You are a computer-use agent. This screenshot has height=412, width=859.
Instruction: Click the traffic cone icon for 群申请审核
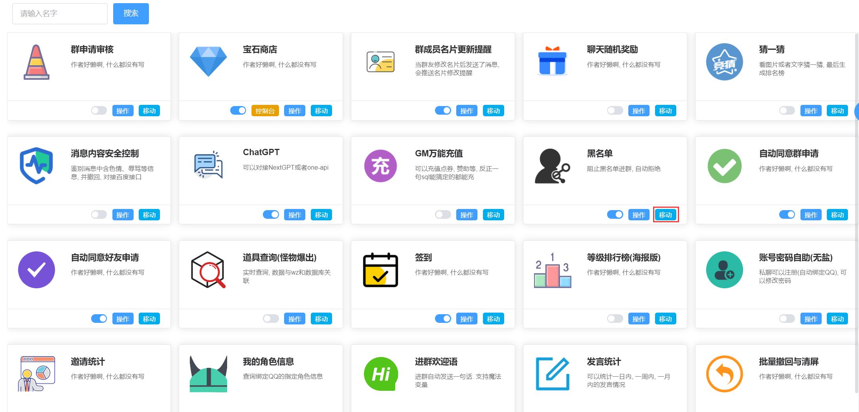tap(36, 62)
